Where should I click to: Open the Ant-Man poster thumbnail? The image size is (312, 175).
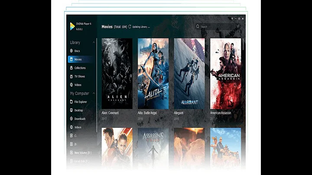click(x=117, y=148)
